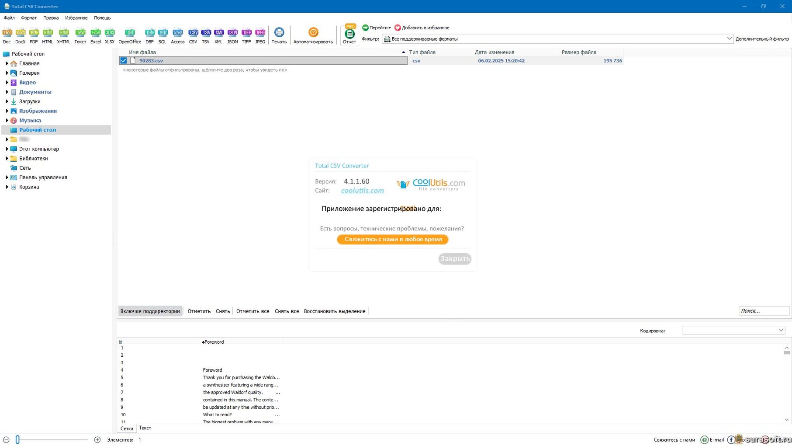Viewport: 792px width, 446px height.
Task: Open the E-mail contact icon
Action: tap(712, 440)
